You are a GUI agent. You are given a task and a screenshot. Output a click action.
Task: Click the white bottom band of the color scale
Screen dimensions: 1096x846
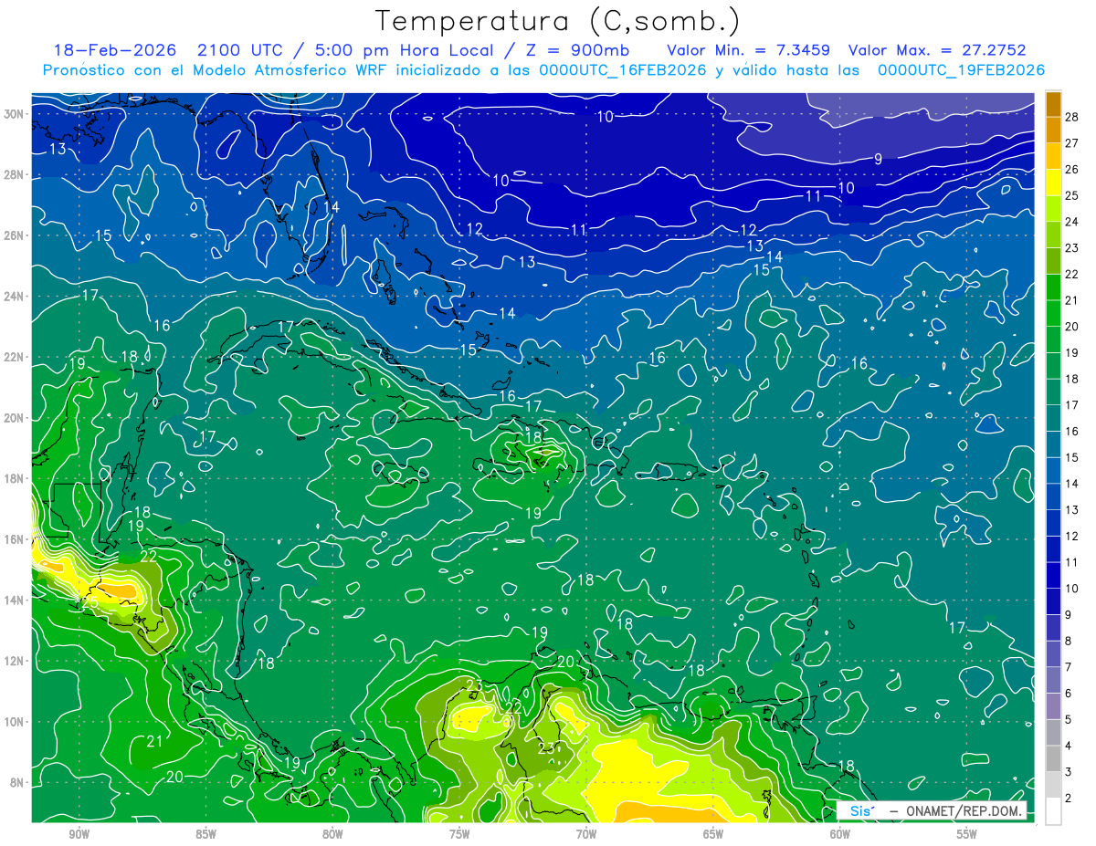tap(1053, 810)
